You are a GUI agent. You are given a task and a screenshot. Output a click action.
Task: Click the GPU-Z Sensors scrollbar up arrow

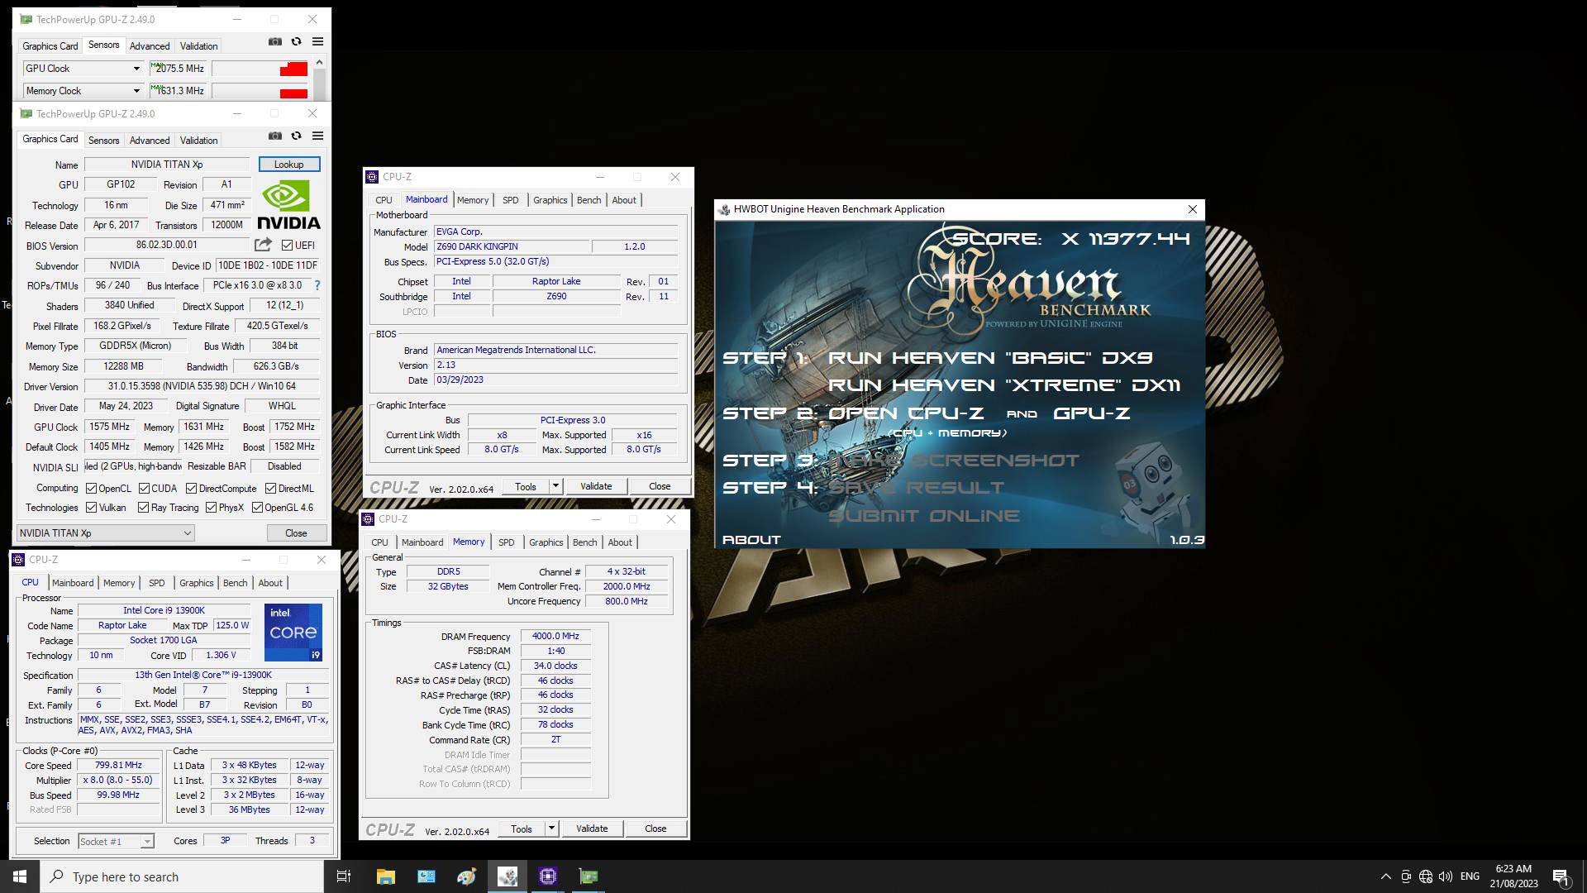coord(319,62)
